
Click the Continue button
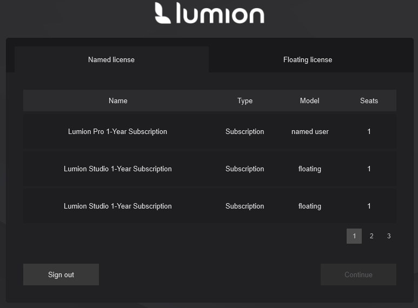pos(359,274)
